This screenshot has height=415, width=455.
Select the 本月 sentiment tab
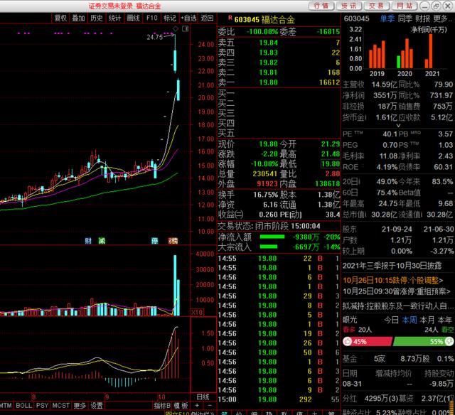(x=427, y=320)
